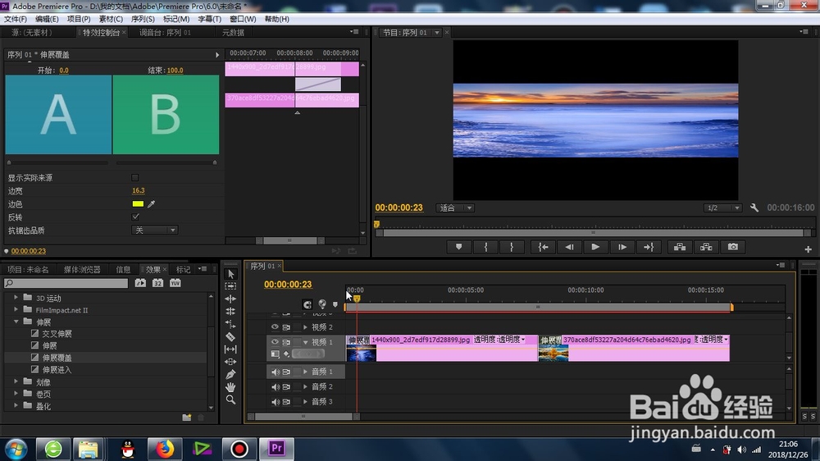This screenshot has height=461, width=820.
Task: Expand the 视频 2 track
Action: [305, 327]
